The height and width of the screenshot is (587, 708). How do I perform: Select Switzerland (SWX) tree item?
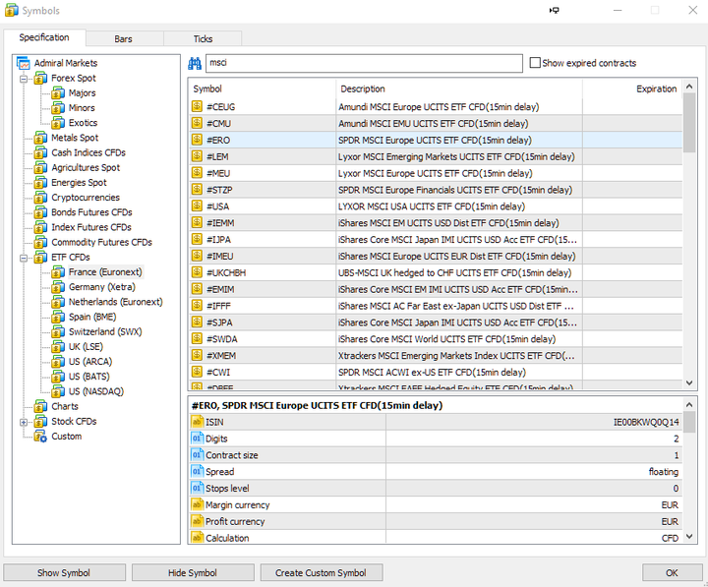point(105,332)
